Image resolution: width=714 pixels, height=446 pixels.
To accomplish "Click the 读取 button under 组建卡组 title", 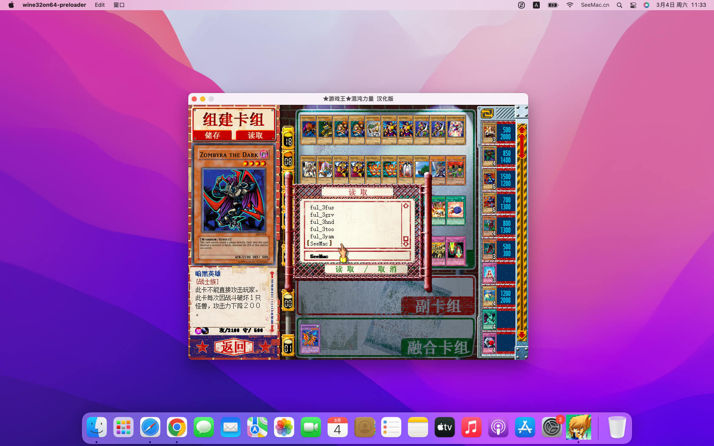I will pyautogui.click(x=255, y=135).
